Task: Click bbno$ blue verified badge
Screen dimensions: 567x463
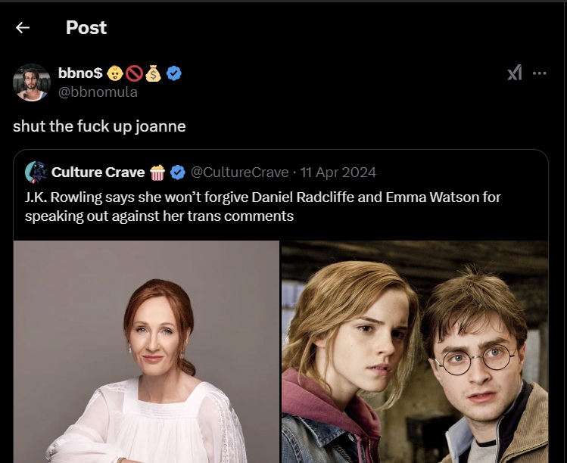Action: (174, 73)
